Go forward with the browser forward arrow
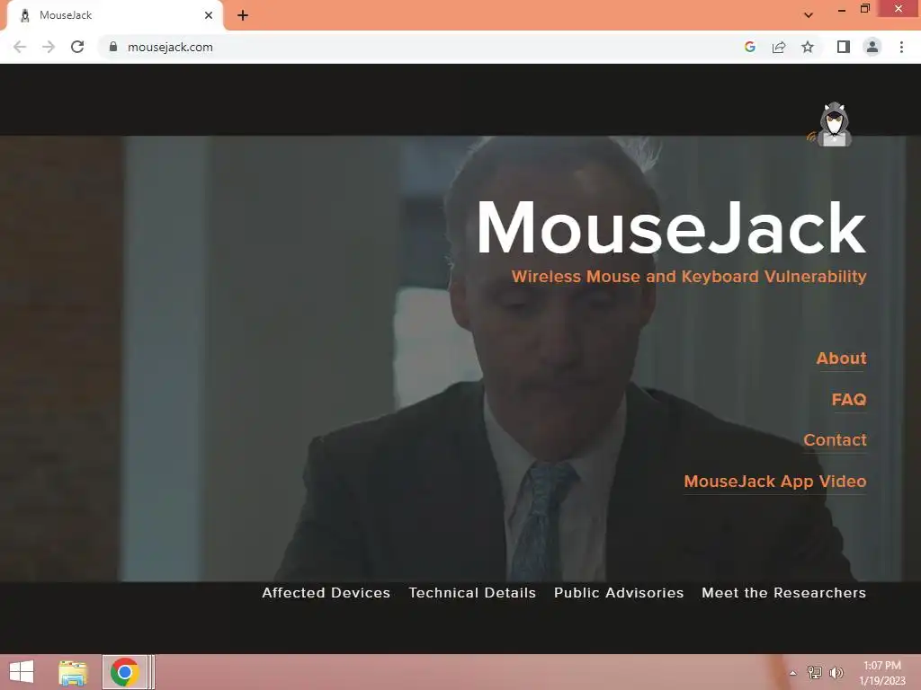Image resolution: width=921 pixels, height=690 pixels. tap(49, 47)
